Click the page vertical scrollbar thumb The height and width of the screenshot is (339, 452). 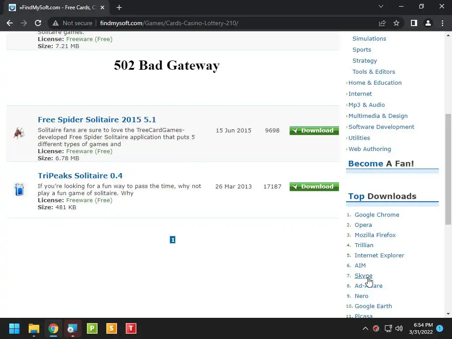click(448, 169)
